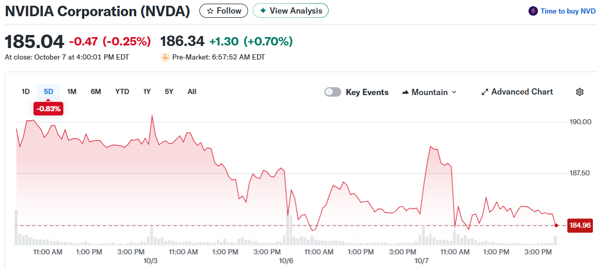Click the chart settings gear icon
The image size is (596, 268).
click(x=580, y=92)
